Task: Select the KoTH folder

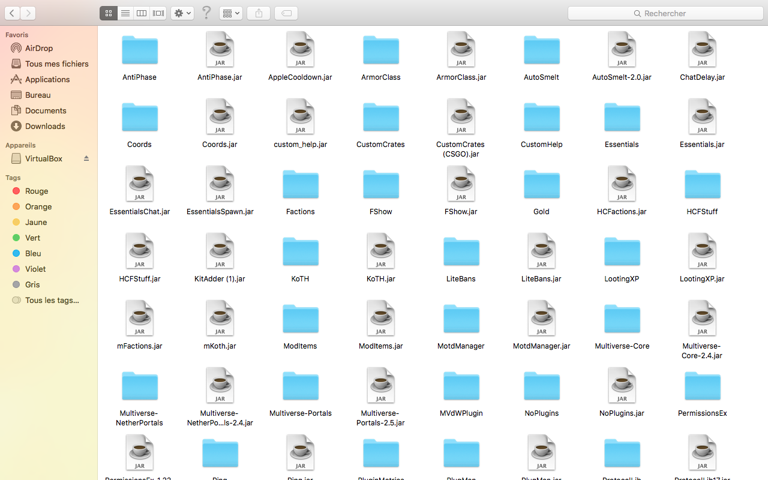Action: pyautogui.click(x=301, y=252)
